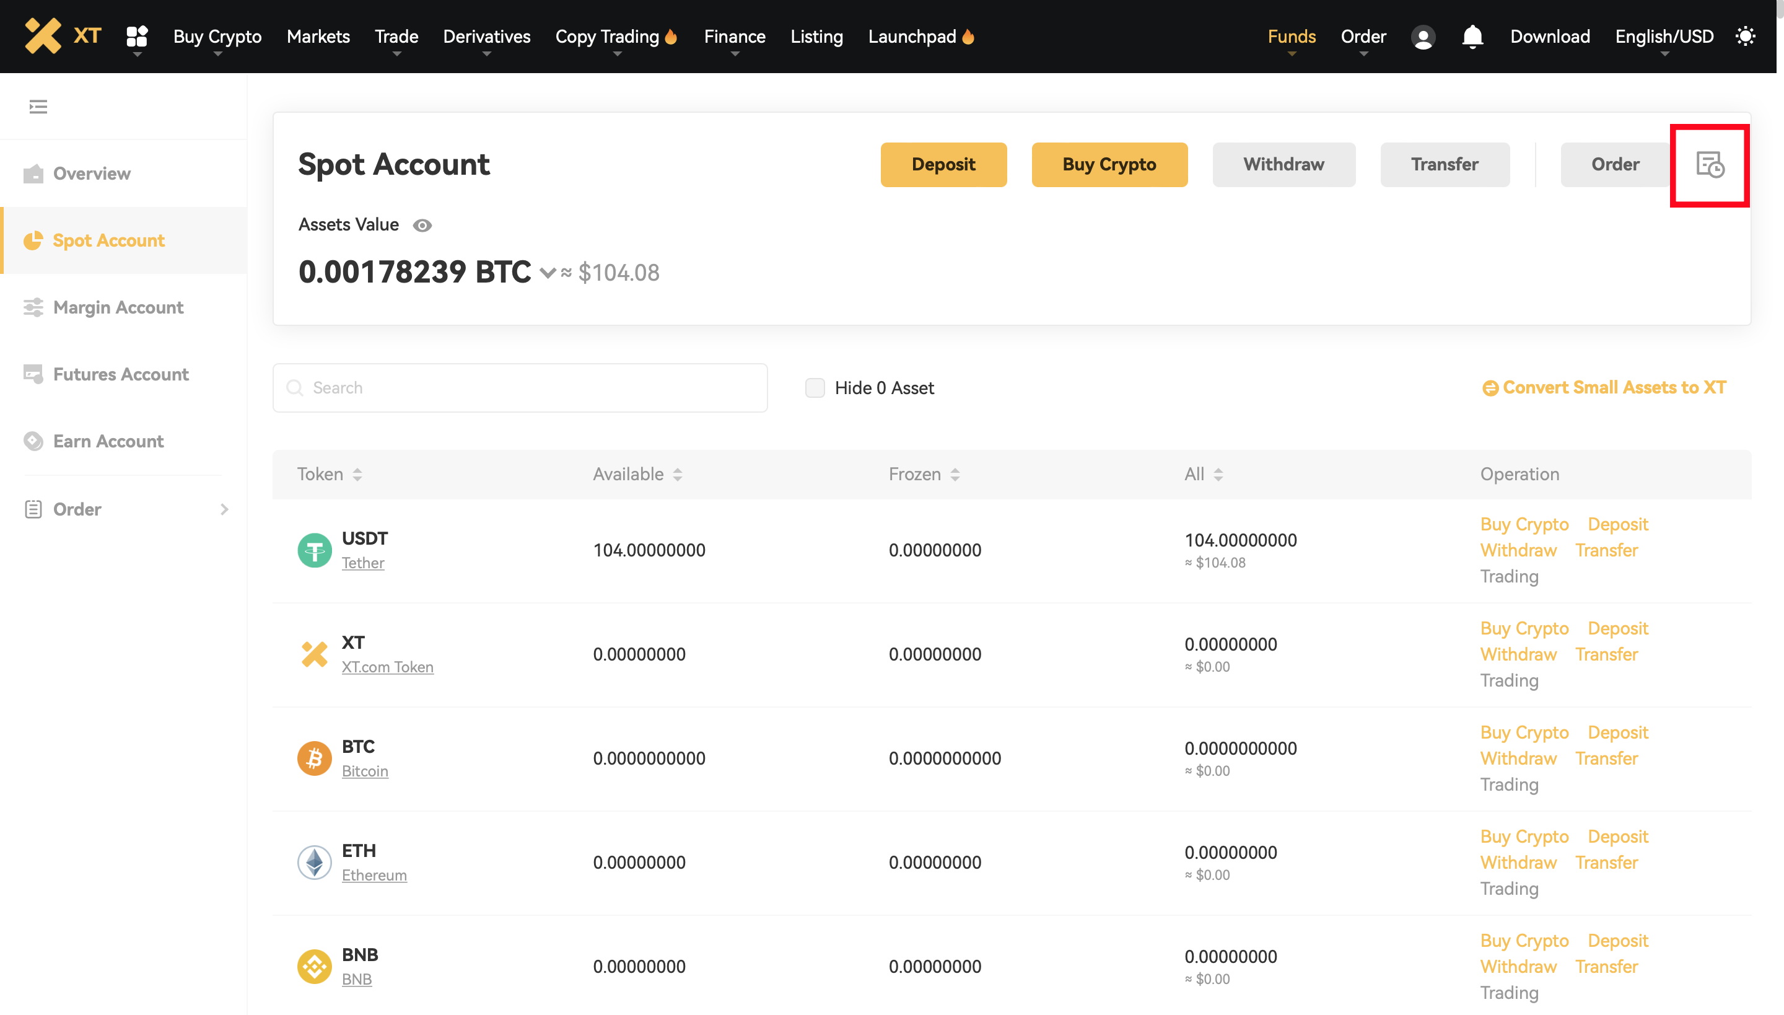The width and height of the screenshot is (1784, 1015).
Task: Click the XT logo icon
Action: (43, 36)
